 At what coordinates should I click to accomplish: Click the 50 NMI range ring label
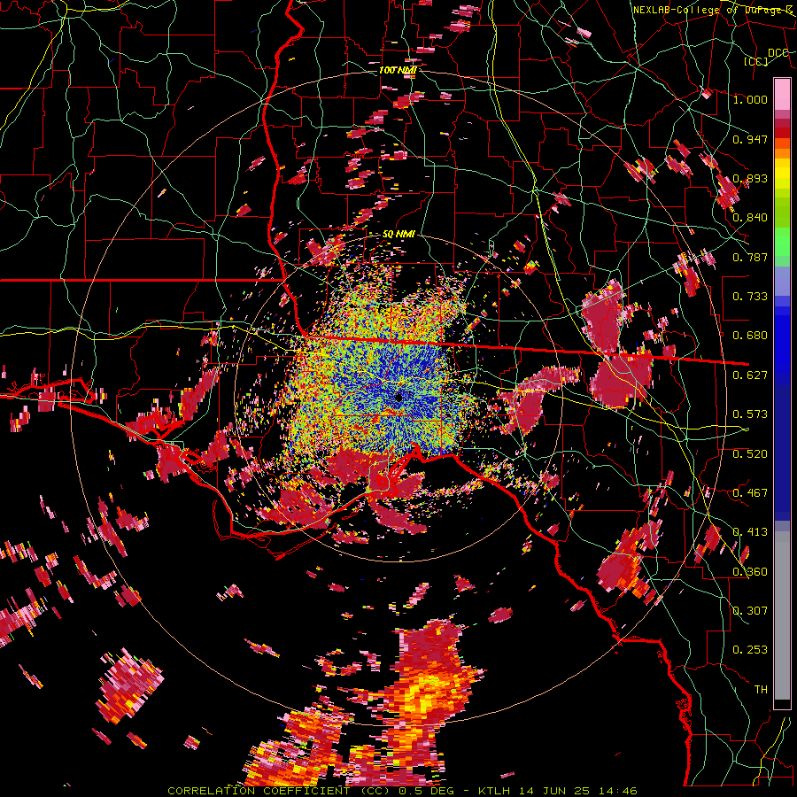click(x=398, y=234)
